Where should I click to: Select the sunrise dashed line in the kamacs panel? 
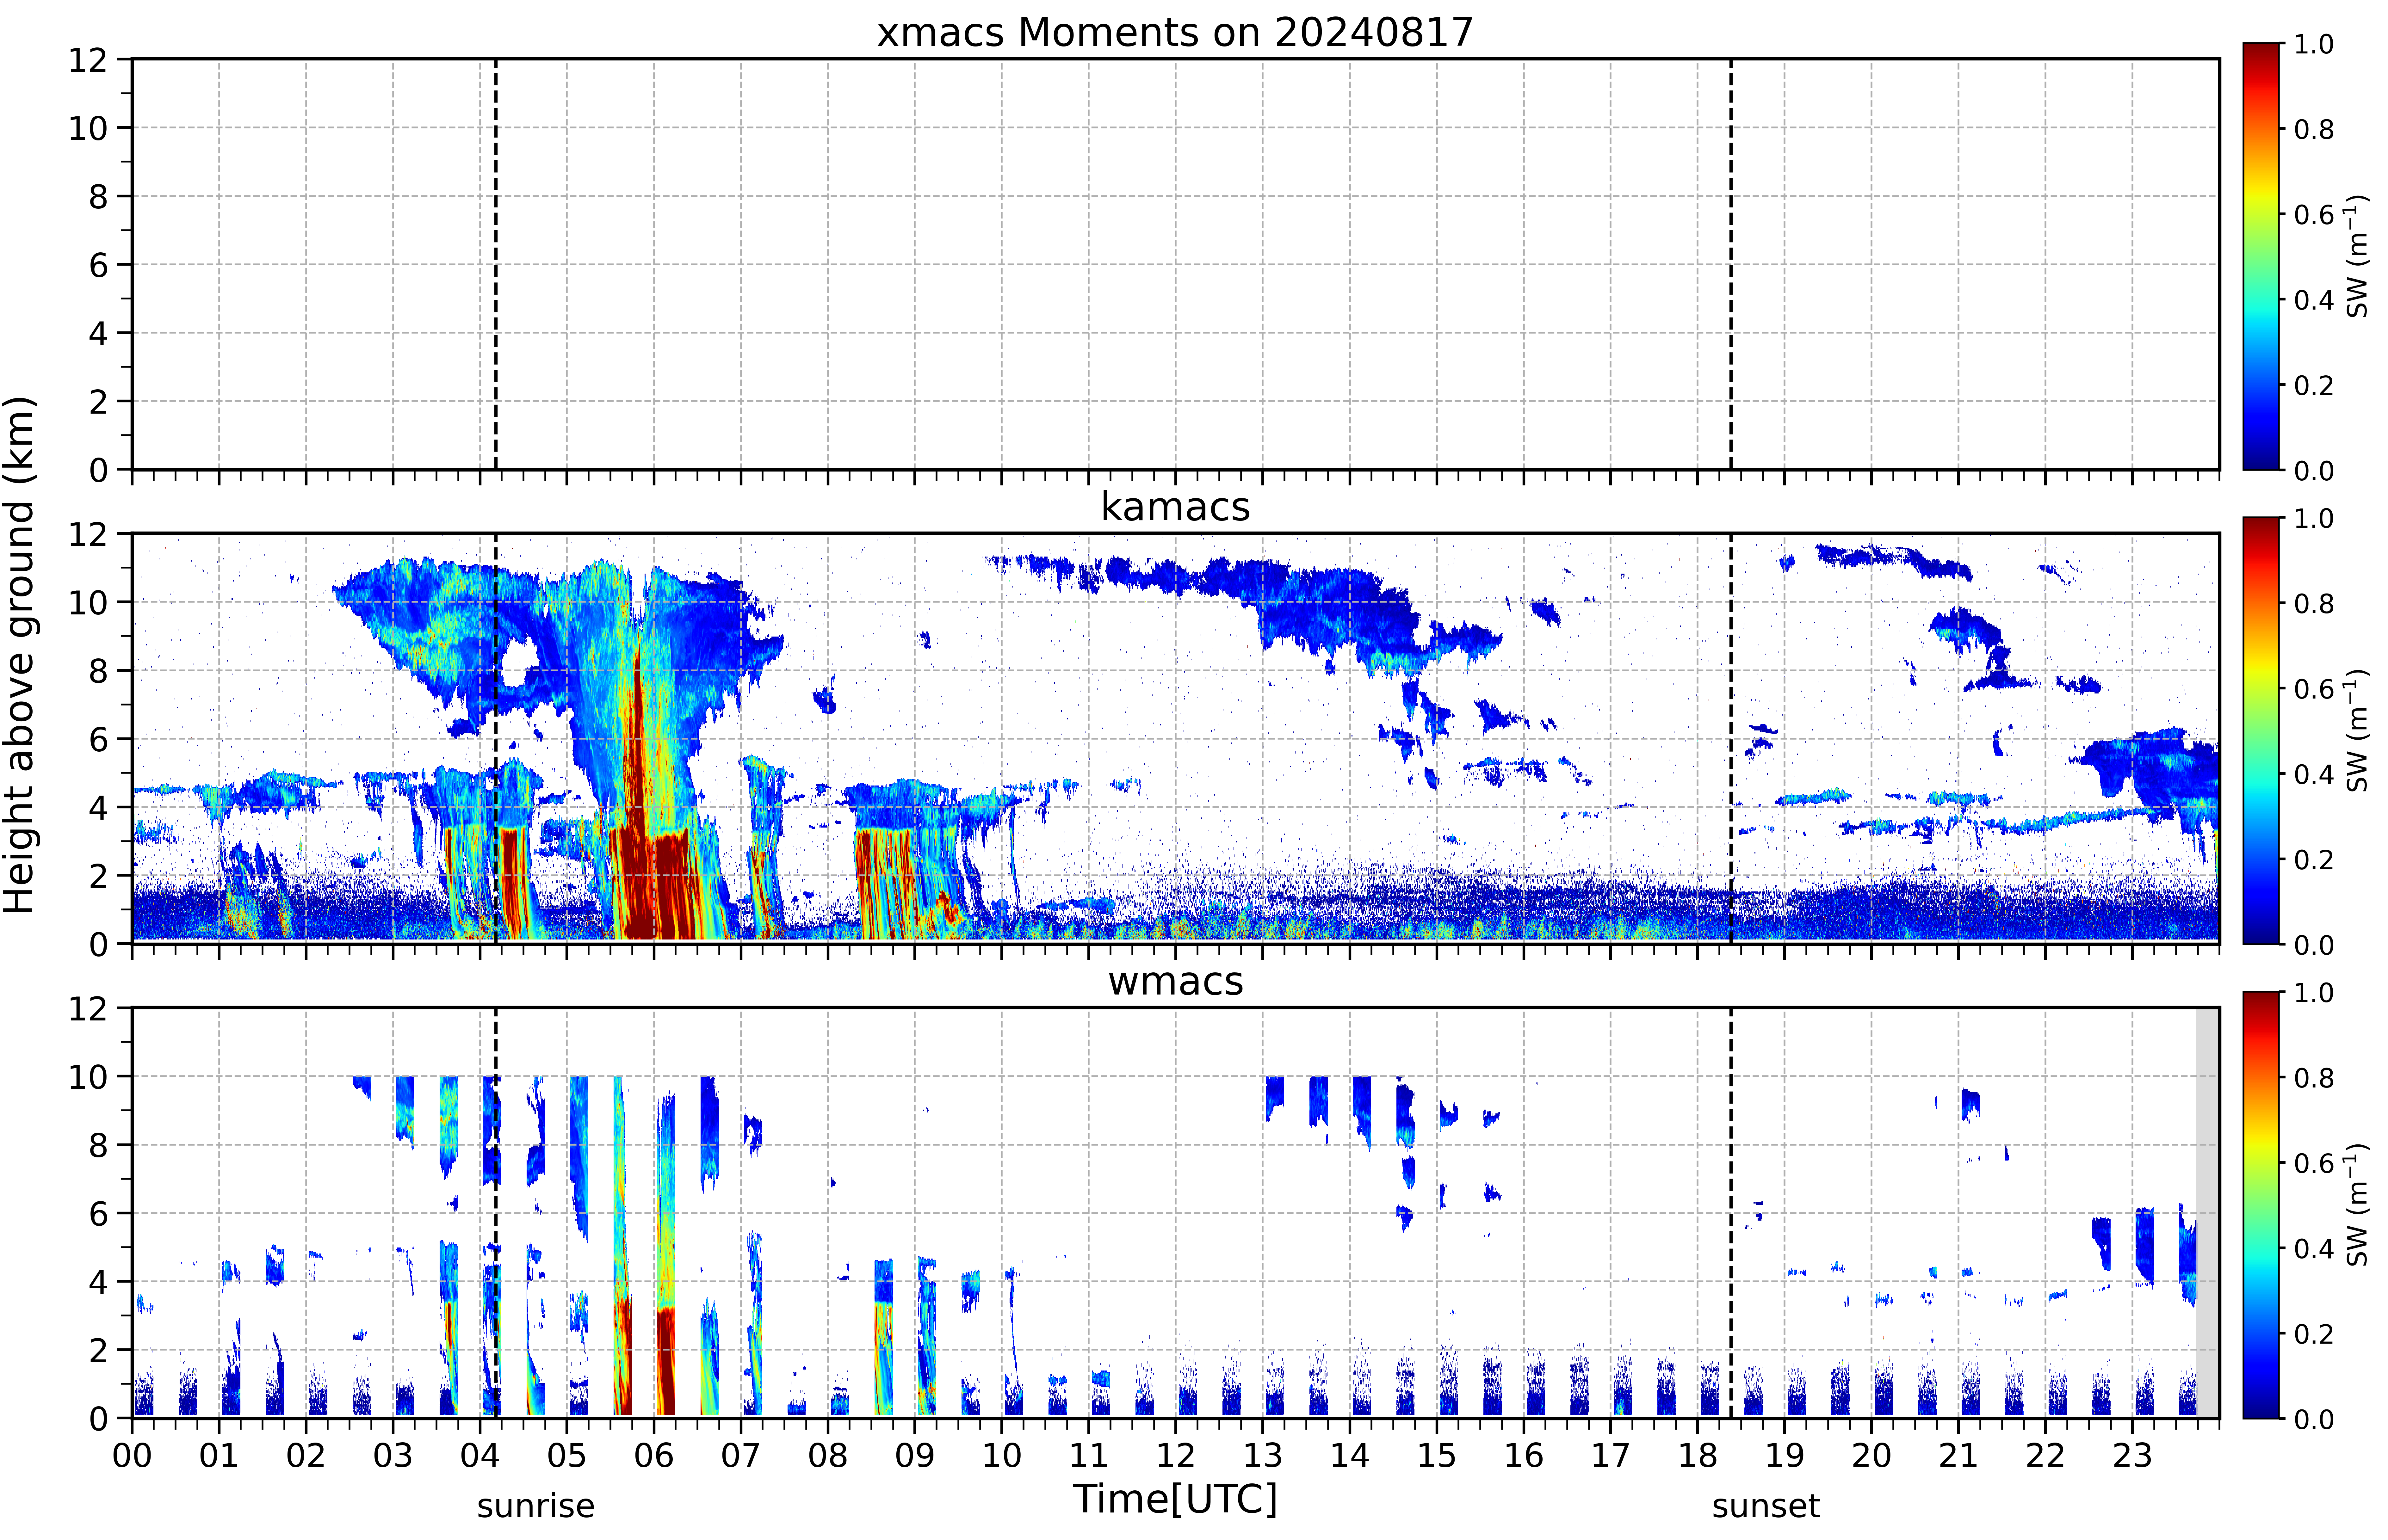point(496,738)
